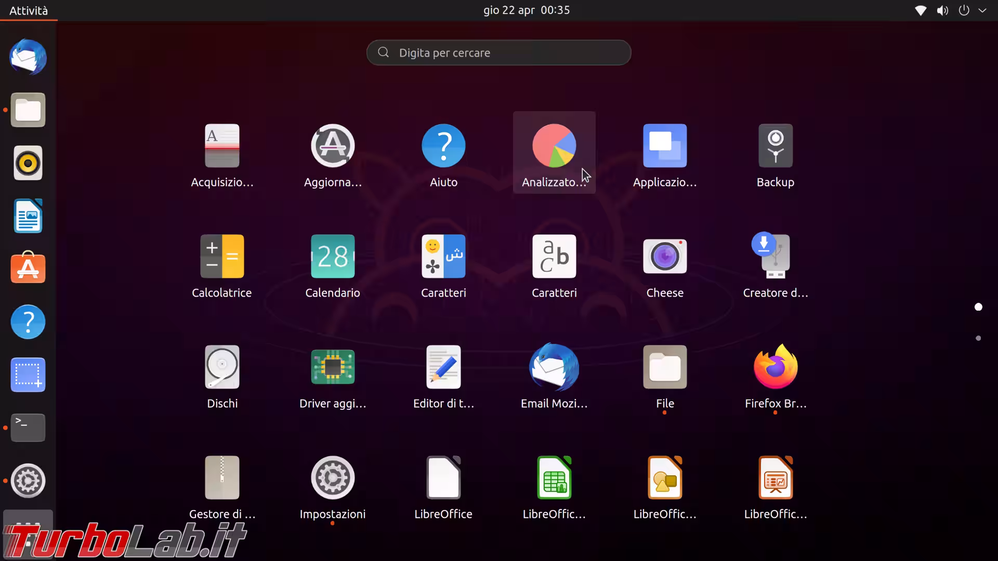
Task: Open the Calendario app
Action: (x=333, y=257)
